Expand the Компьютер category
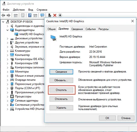 [x=8, y=55]
